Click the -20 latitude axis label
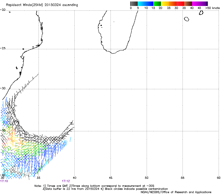 [3, 10]
